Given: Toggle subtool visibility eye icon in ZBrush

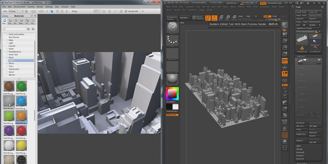Looking at the screenshot, I should [x=319, y=60].
